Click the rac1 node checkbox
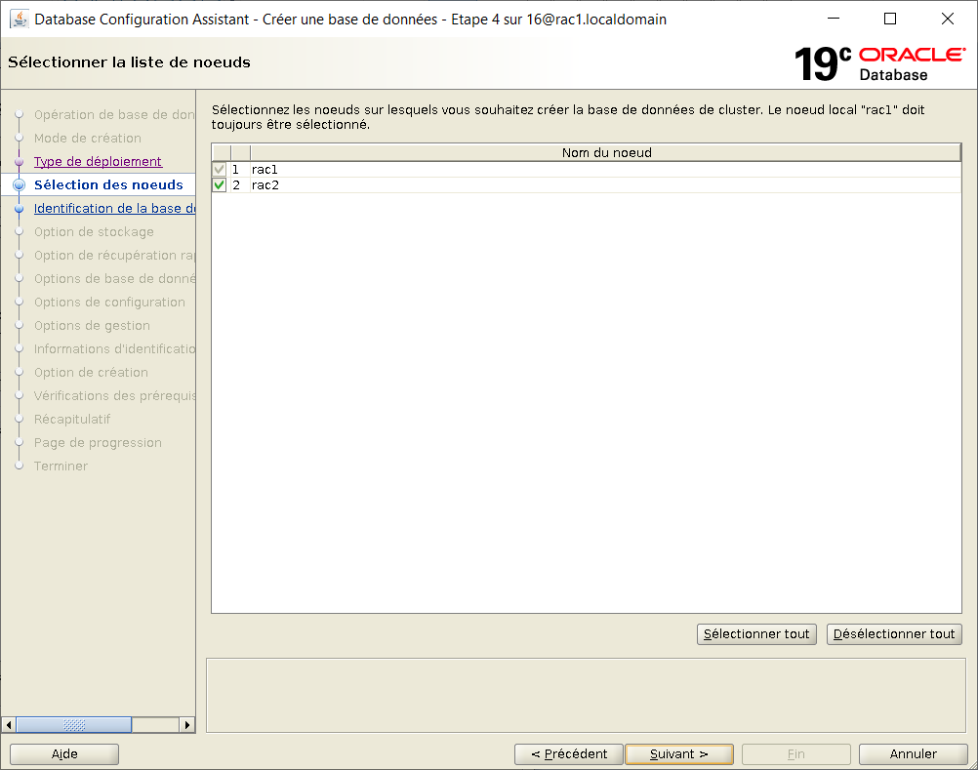978x770 pixels. click(219, 169)
